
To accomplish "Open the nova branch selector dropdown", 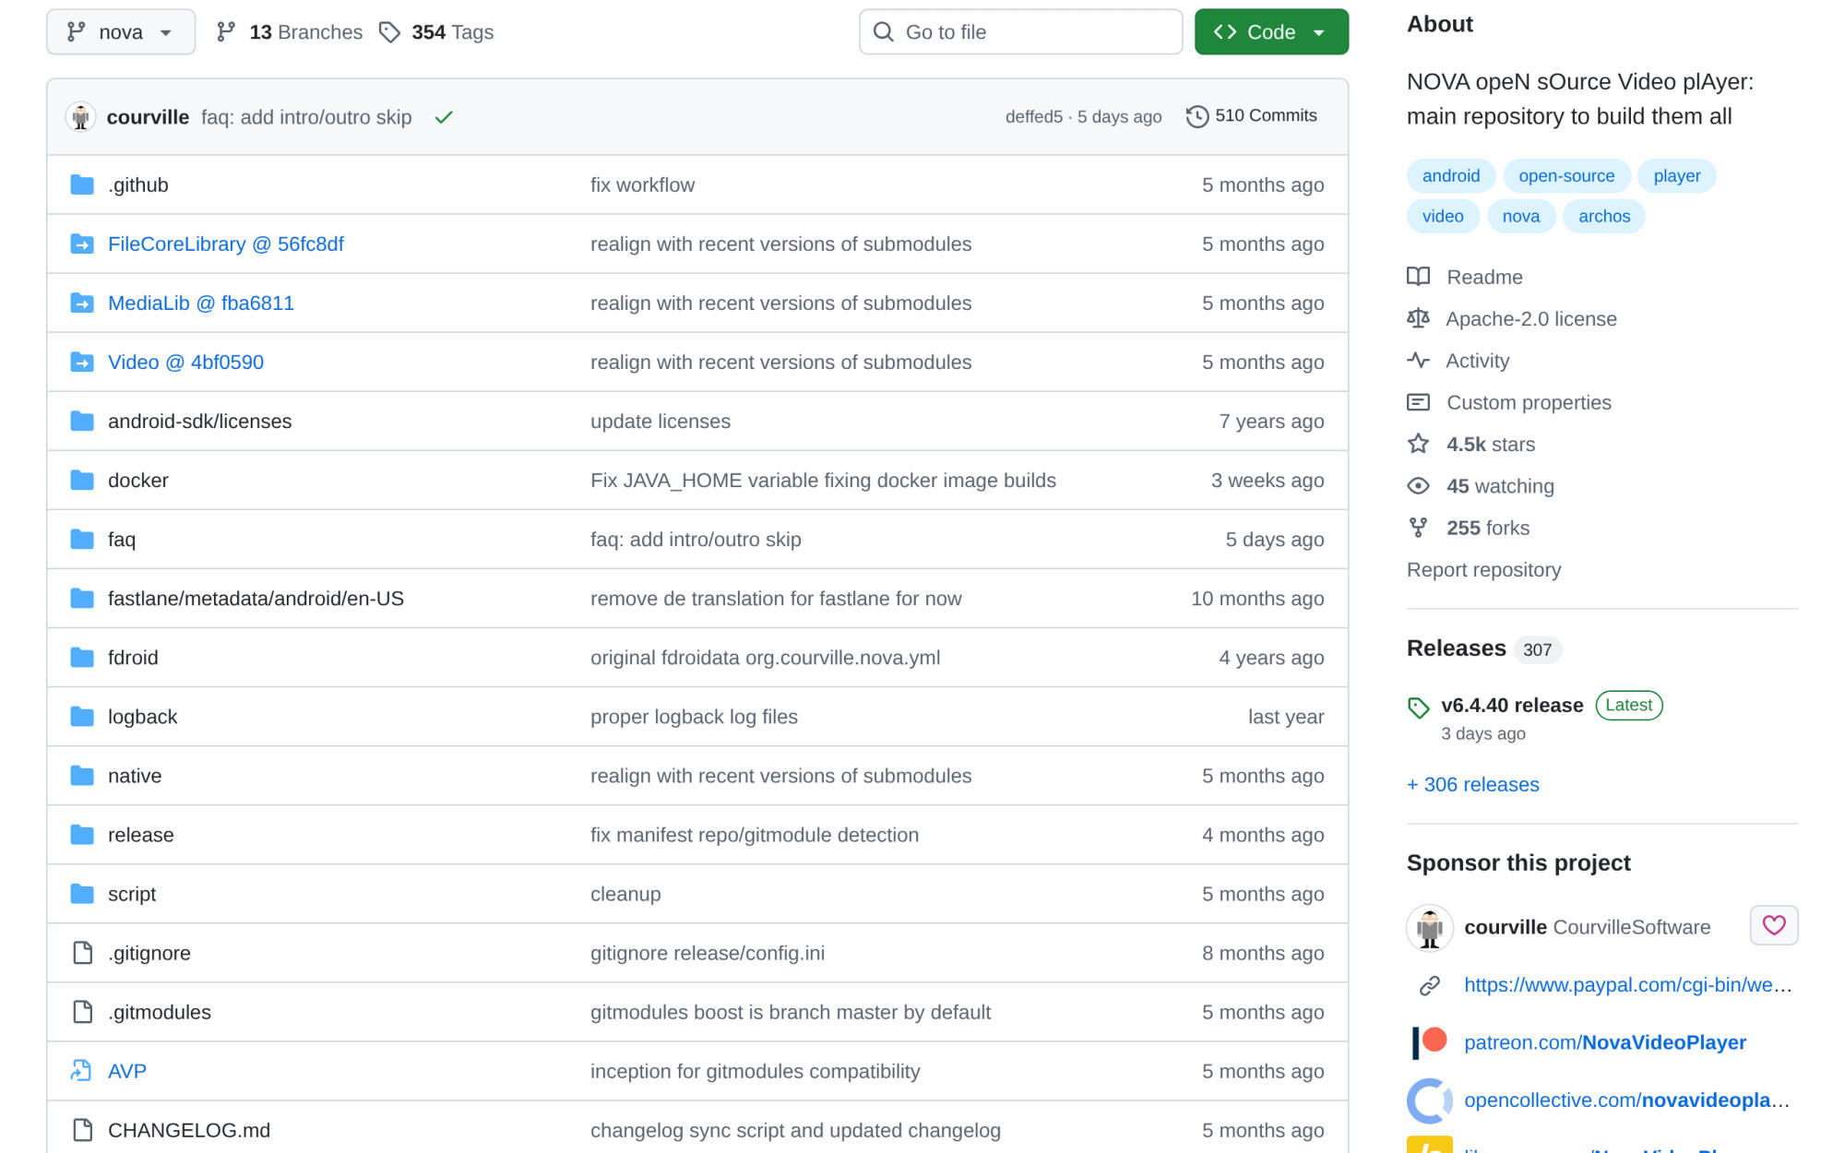I will [x=121, y=32].
